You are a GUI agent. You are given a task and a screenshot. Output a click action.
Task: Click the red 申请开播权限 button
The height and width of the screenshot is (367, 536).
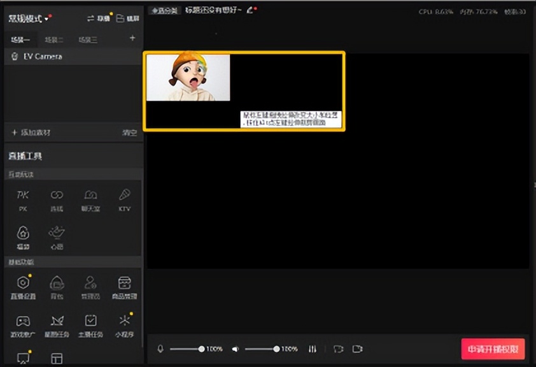[493, 349]
